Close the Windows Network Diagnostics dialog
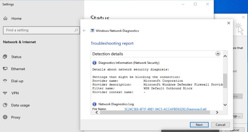Screen dimensions: 248x132 [x=228, y=23]
